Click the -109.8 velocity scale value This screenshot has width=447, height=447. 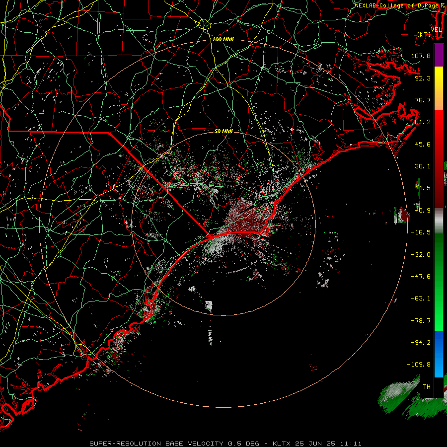coord(419,365)
